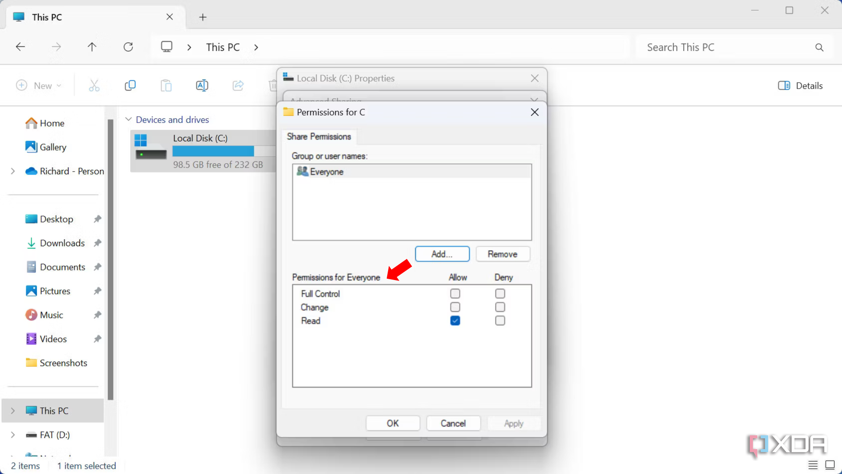The width and height of the screenshot is (842, 474).
Task: Toggle the Details pane
Action: click(x=800, y=85)
